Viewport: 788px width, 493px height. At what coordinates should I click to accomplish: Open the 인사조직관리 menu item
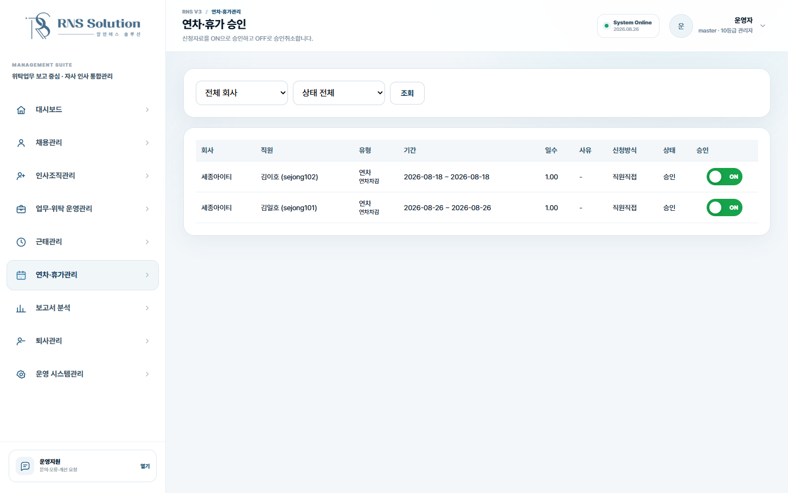(82, 176)
